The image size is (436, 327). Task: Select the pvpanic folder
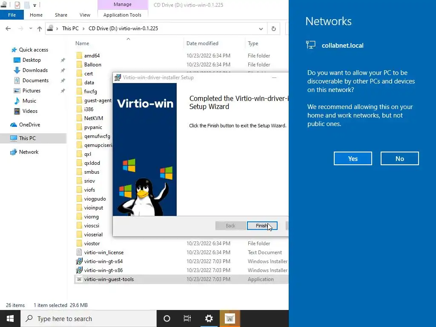[x=93, y=127]
